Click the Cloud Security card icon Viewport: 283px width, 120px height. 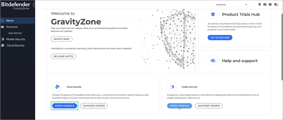coord(57,87)
